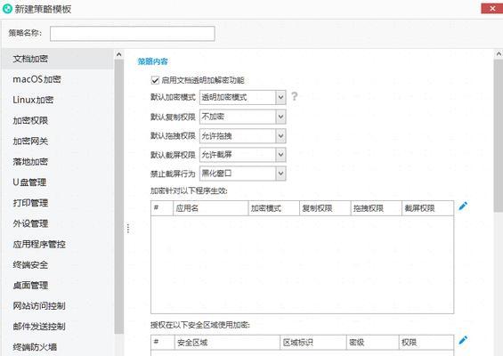Click the pencil edit icon beside security zone table
Screen dimensions: 503x356
point(463,340)
